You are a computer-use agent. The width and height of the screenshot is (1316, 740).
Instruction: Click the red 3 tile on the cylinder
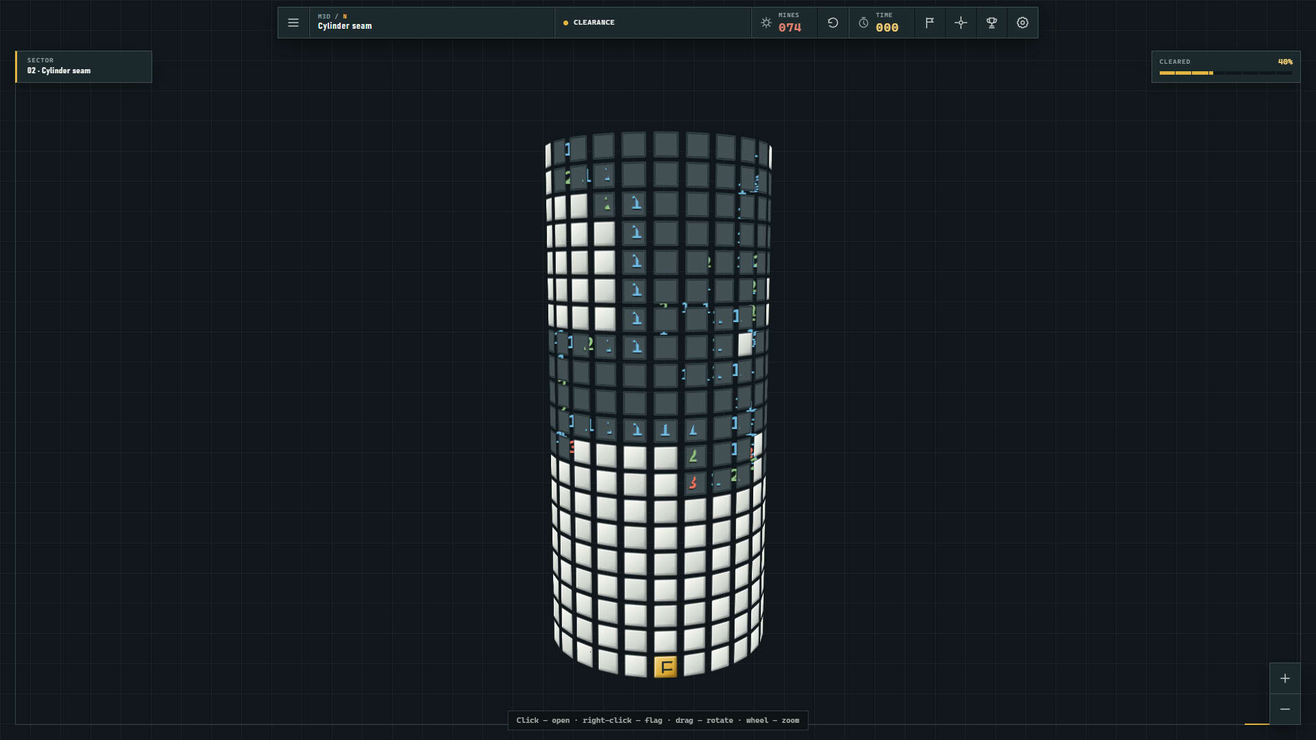[694, 482]
